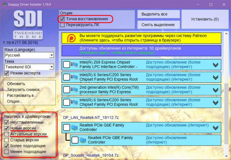Choose Распаковать в... menu entry
231x160 pixels.
pyautogui.click(x=22, y=95)
